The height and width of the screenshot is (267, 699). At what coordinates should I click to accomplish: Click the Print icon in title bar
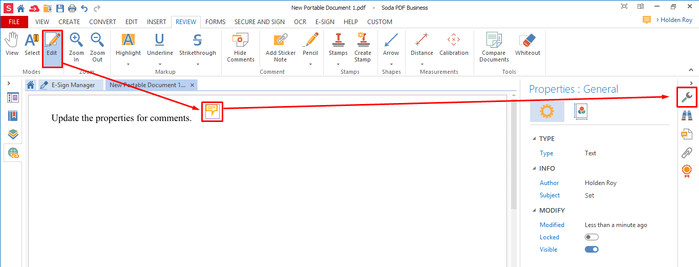[72, 8]
